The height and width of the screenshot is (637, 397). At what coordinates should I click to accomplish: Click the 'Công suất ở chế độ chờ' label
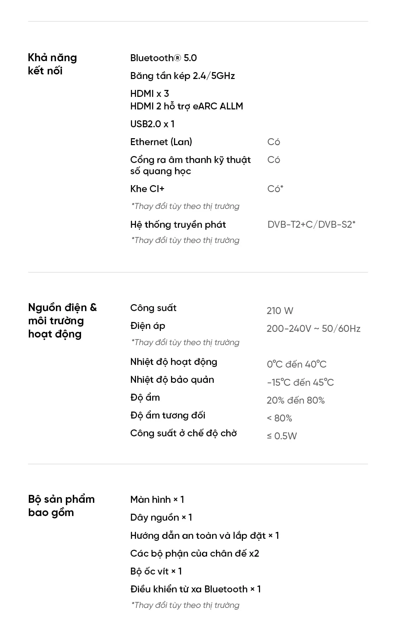point(184,433)
